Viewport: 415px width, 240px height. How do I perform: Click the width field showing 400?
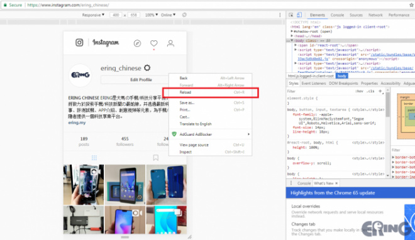[116, 15]
